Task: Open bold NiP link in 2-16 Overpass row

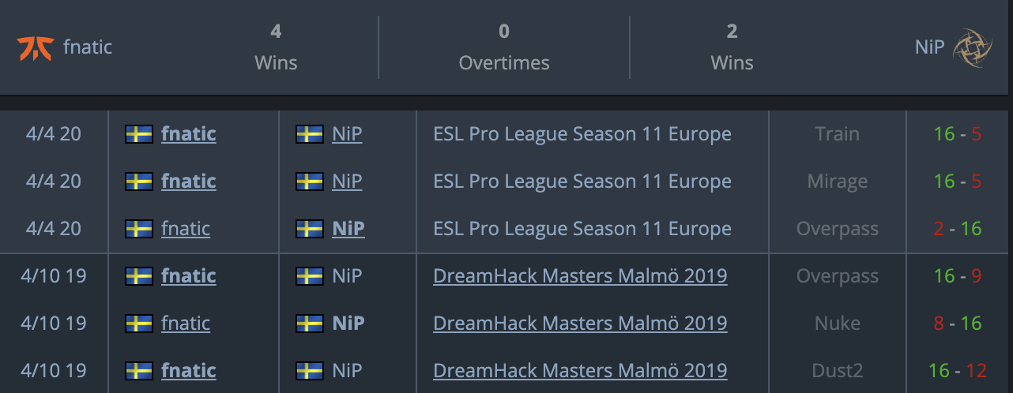Action: tap(348, 229)
